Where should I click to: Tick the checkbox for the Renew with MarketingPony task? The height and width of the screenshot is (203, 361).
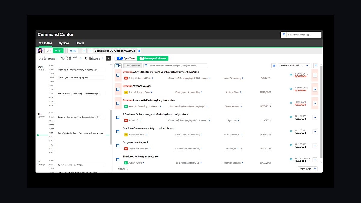coord(118,103)
